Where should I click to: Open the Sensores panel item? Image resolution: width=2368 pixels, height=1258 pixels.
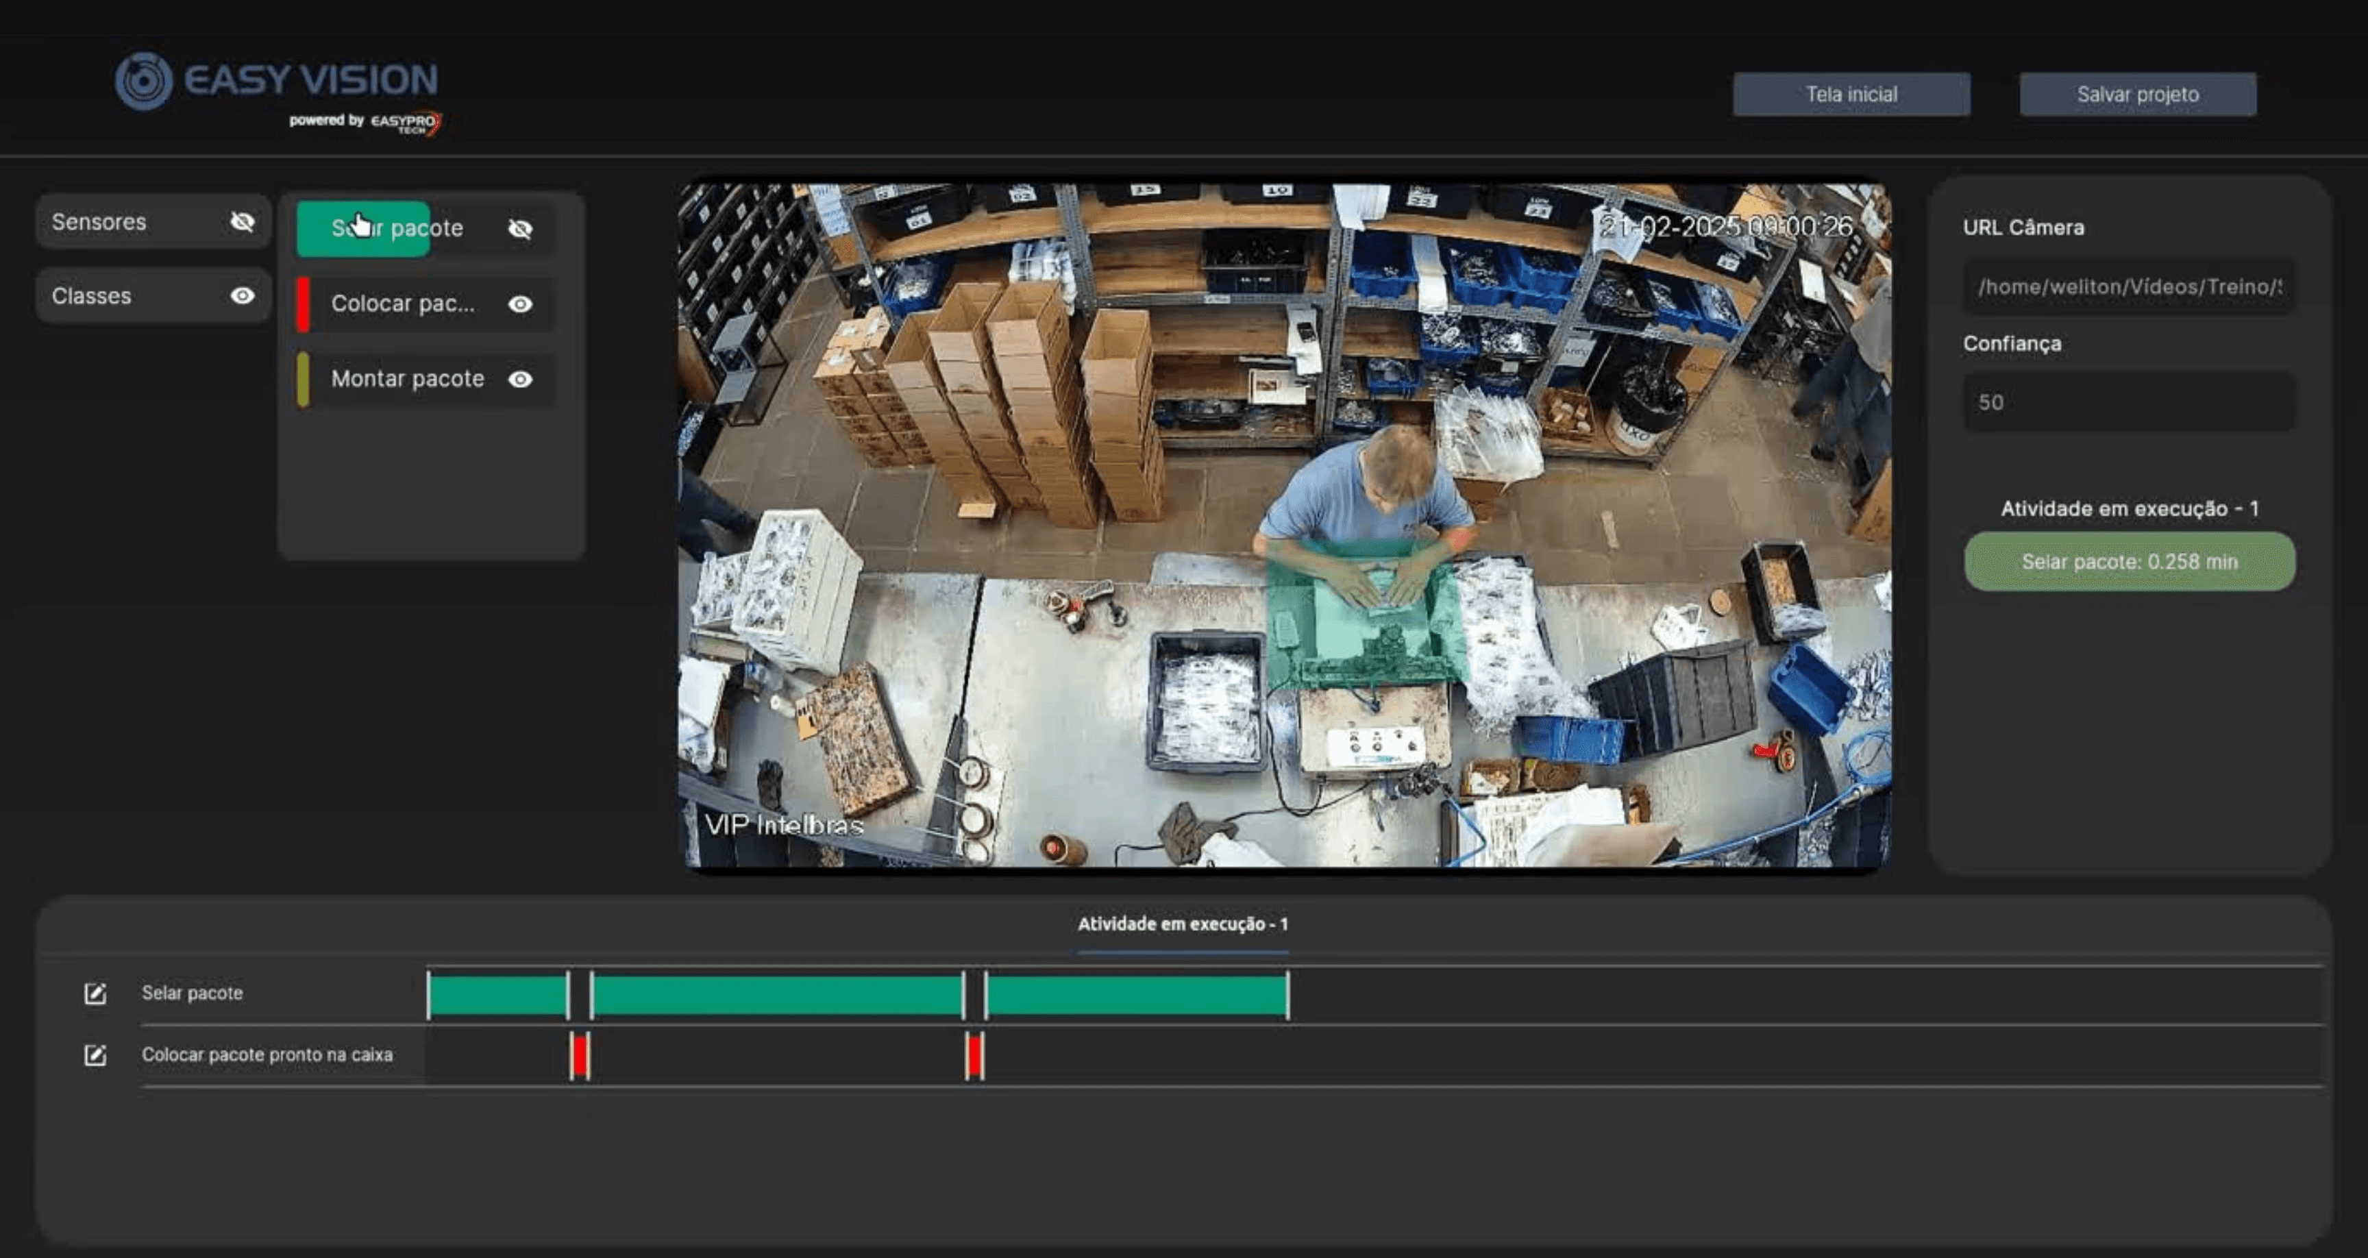99,221
